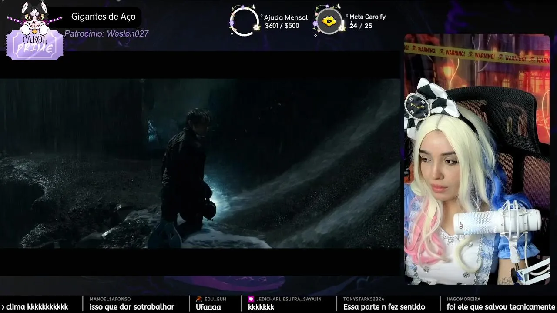Click the 'Ufaaaa' chat message
This screenshot has width=557, height=313.
[208, 307]
